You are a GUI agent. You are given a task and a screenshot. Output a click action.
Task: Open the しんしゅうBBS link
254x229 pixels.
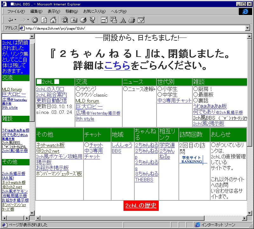coord(122,148)
